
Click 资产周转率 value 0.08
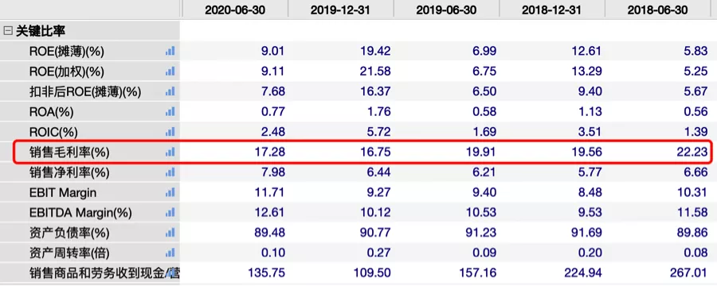coord(695,252)
